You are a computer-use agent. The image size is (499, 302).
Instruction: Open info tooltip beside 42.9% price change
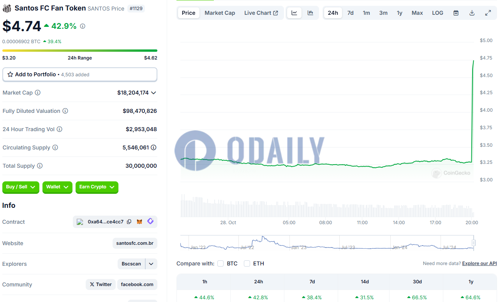click(83, 26)
